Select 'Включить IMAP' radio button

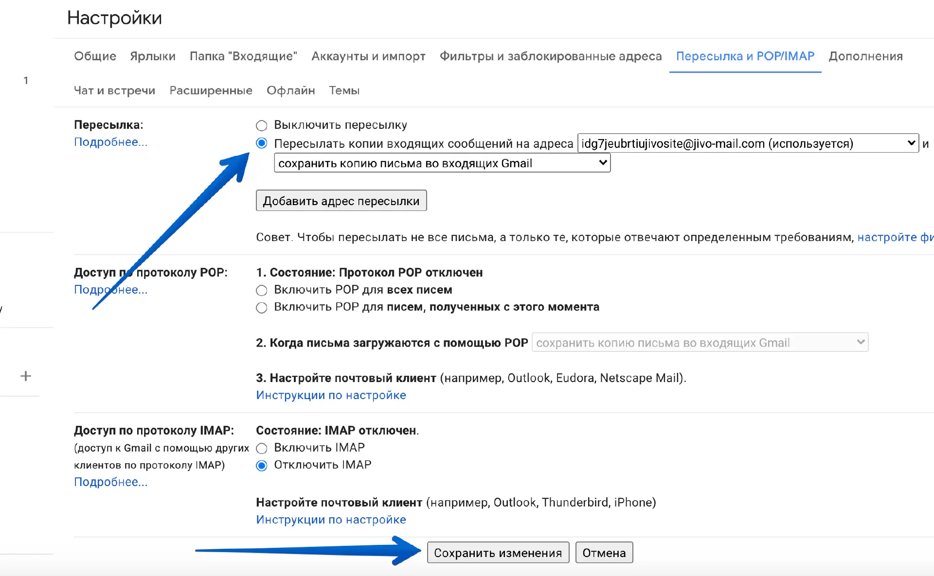point(262,448)
